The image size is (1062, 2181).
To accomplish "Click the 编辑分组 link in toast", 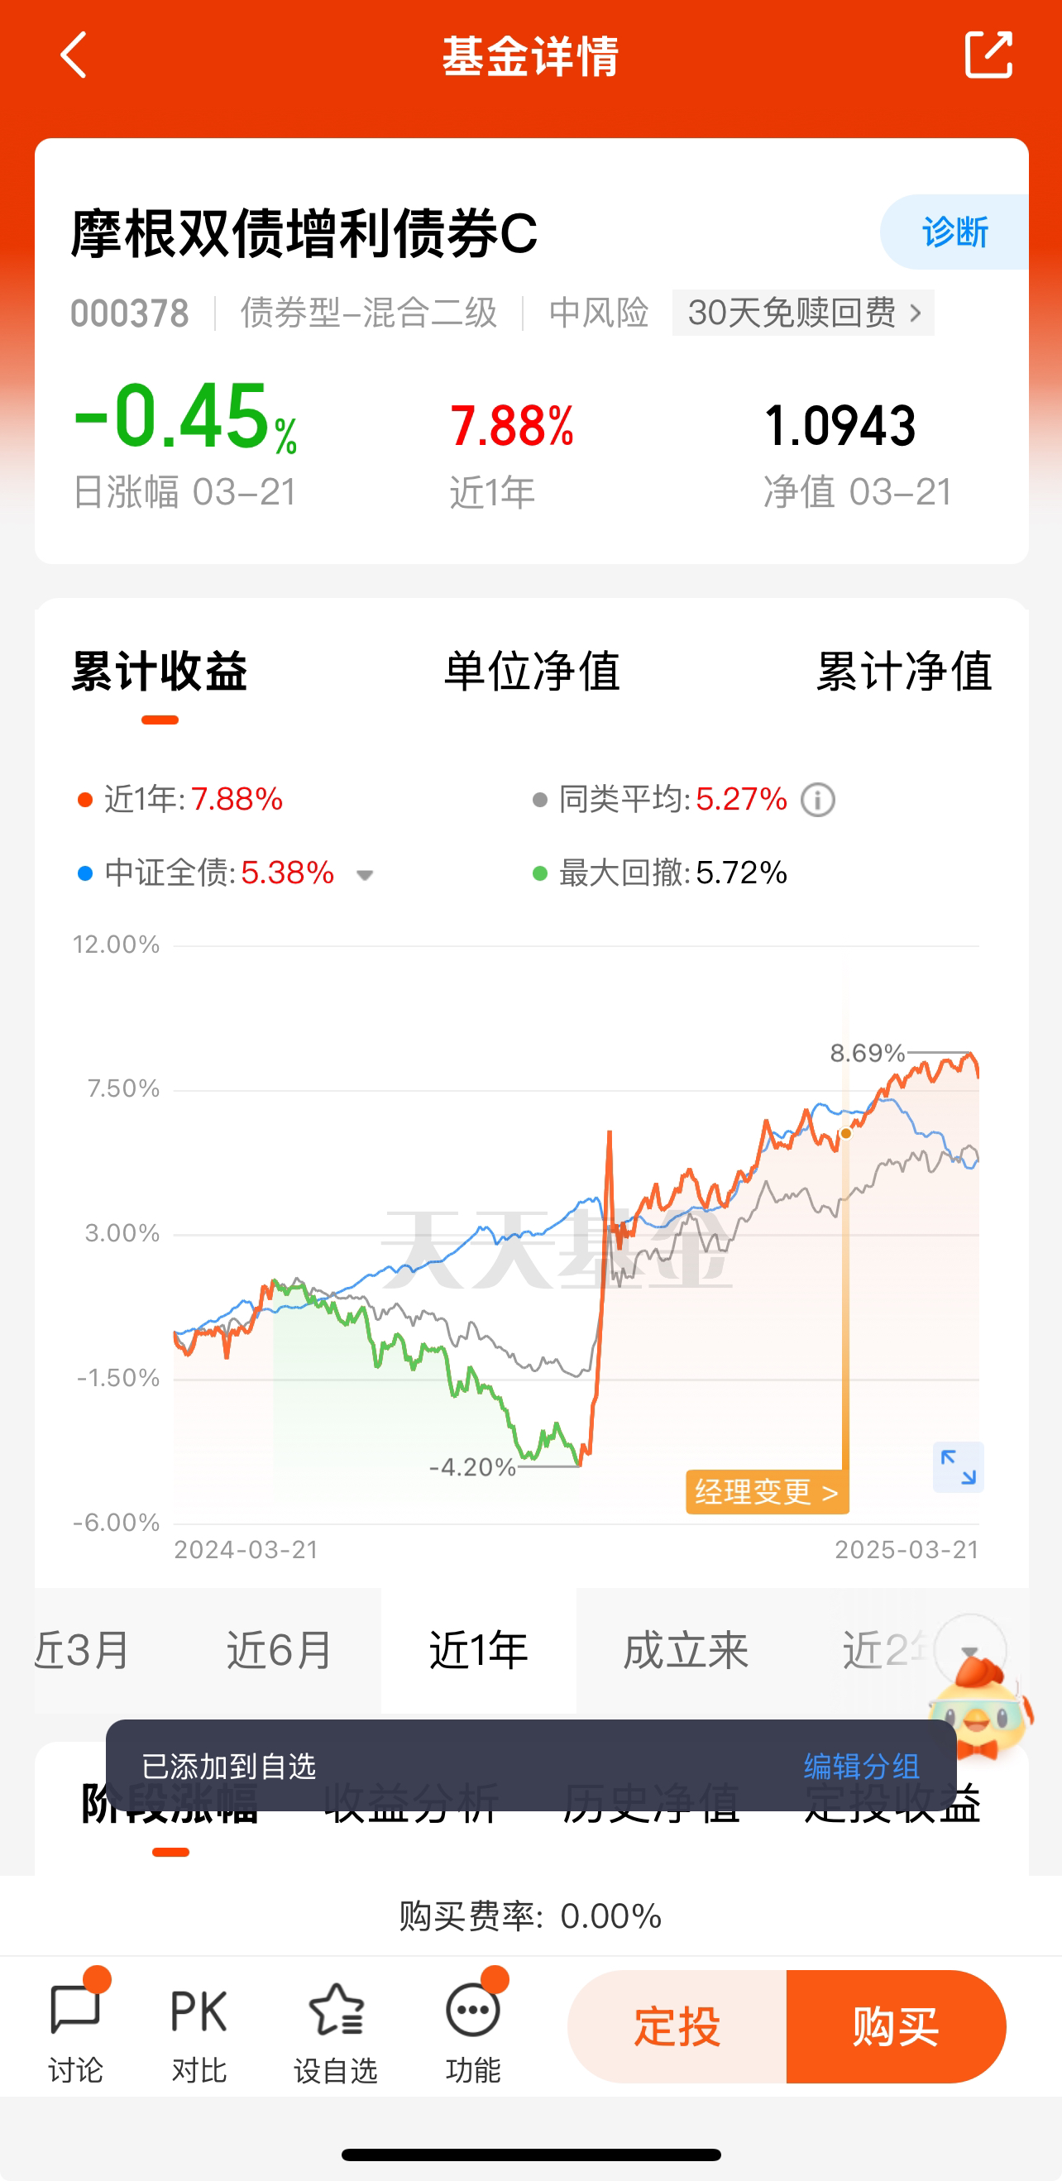I will 862,1767.
